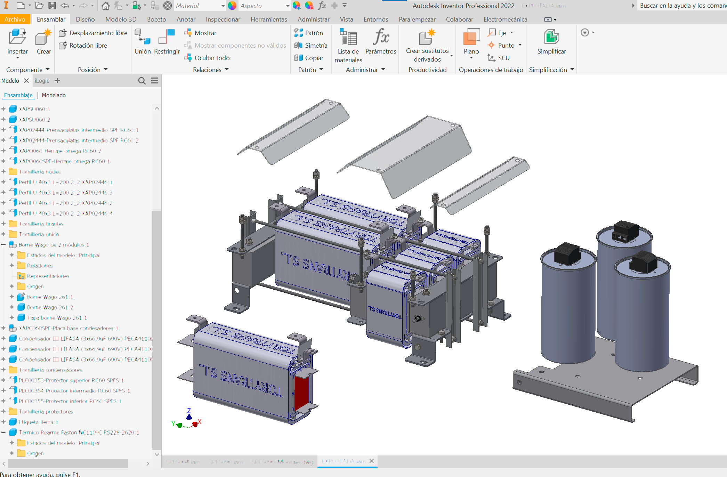Click the Plano work plane icon
The image size is (727, 477).
click(x=471, y=38)
